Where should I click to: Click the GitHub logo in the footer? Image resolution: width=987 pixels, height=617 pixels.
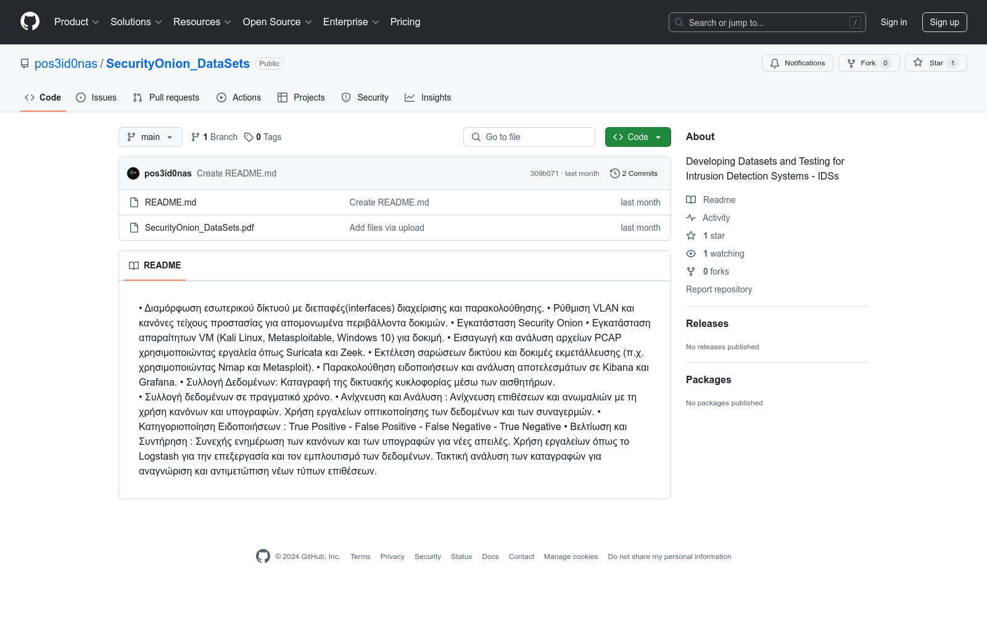263,557
